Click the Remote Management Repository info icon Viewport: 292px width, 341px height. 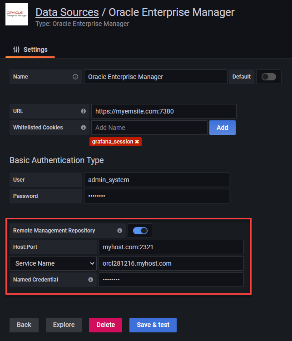(119, 231)
